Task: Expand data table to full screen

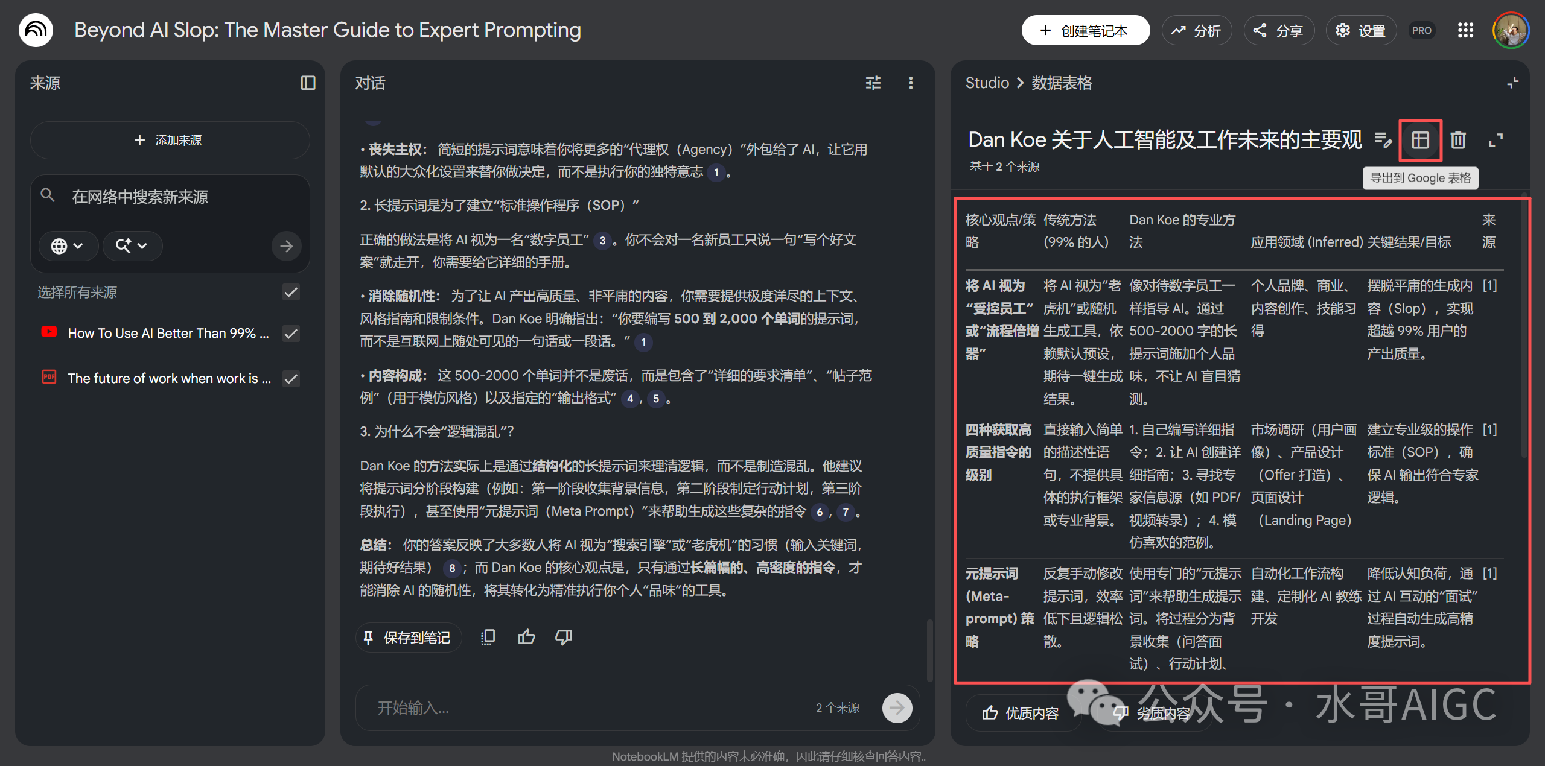Action: pyautogui.click(x=1496, y=141)
